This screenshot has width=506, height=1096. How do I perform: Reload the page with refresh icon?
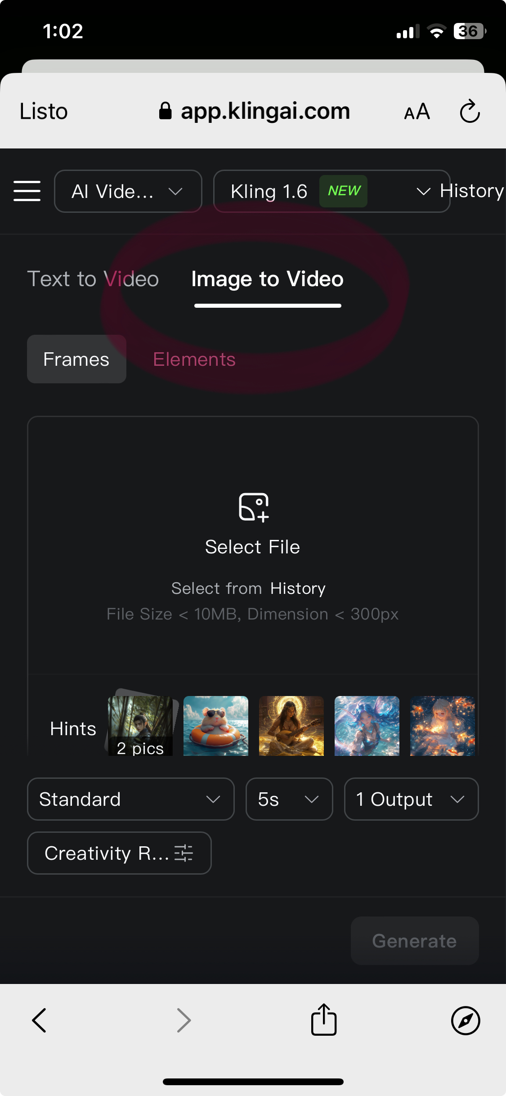[x=470, y=111]
